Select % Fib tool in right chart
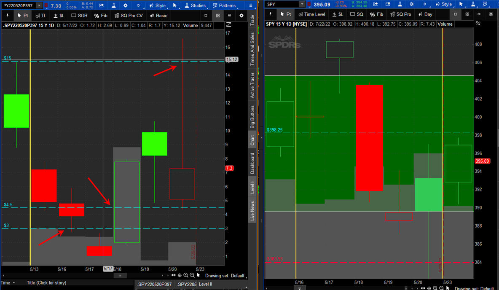Screen dimensions: 499x290 (376, 14)
